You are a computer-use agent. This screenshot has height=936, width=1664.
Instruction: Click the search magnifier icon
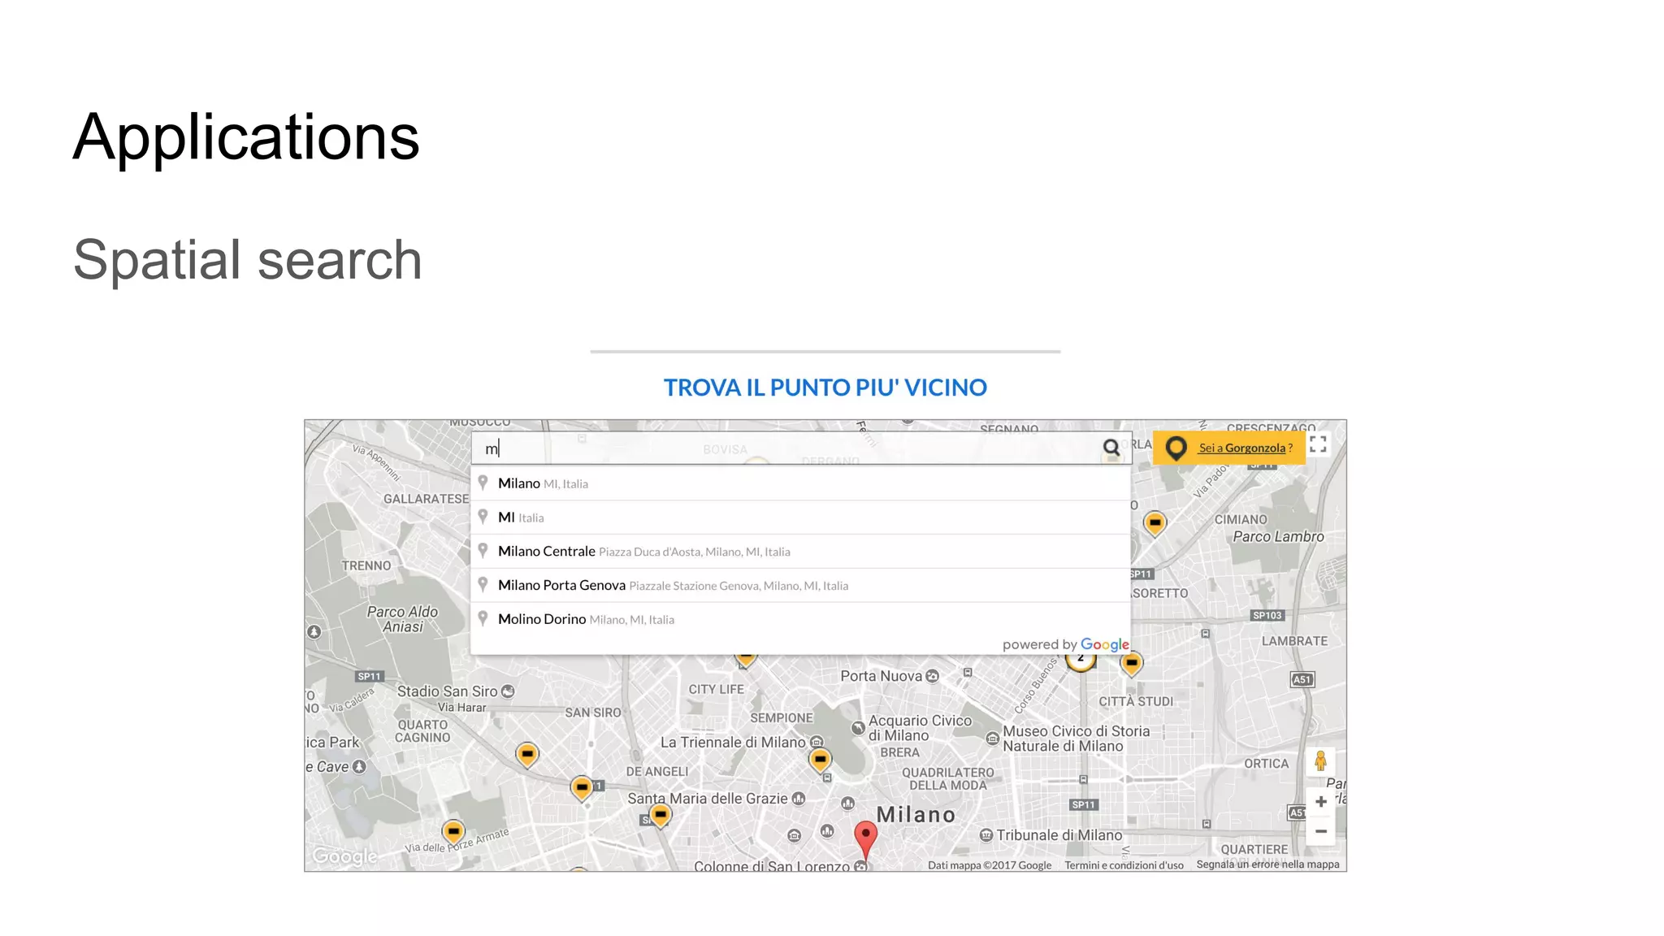tap(1111, 448)
